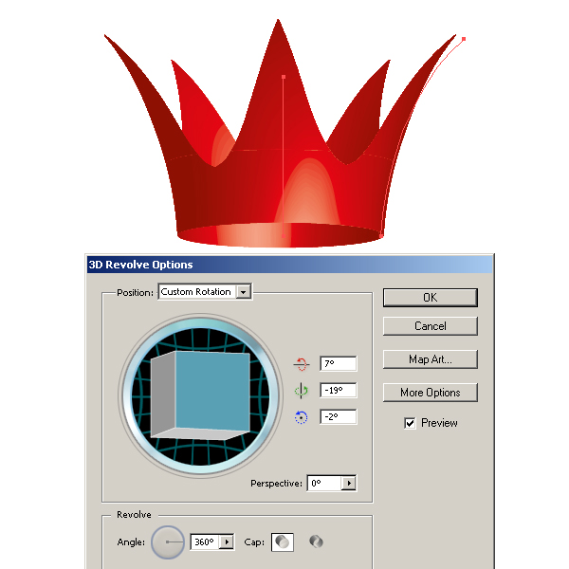569x569 pixels.
Task: Select the cap-on (solid) Cap icon
Action: point(283,542)
